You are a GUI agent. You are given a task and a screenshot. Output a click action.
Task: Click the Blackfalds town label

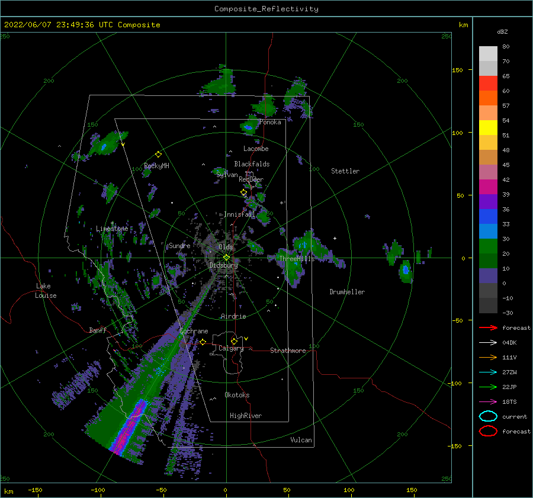[x=252, y=164]
